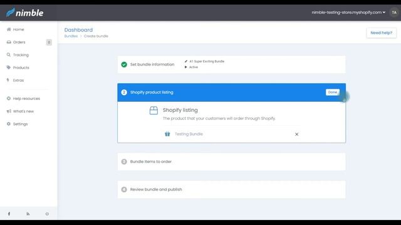The height and width of the screenshot is (225, 401).
Task: Click the power logout icon
Action: click(x=47, y=214)
